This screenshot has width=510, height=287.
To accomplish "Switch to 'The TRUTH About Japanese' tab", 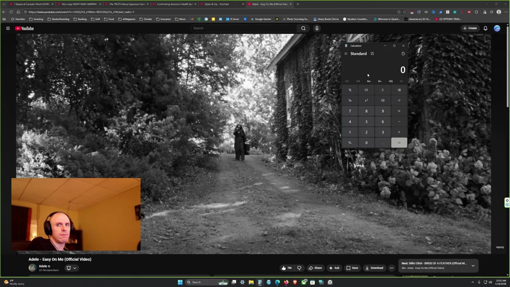I will pyautogui.click(x=127, y=4).
